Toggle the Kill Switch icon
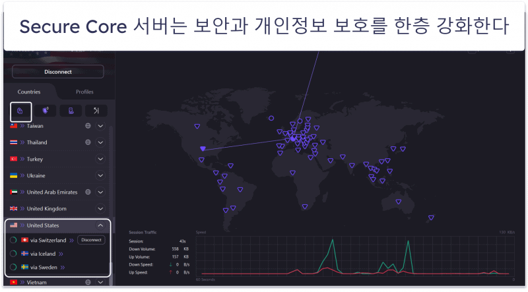Screen dimensions: 528x292 coord(71,111)
